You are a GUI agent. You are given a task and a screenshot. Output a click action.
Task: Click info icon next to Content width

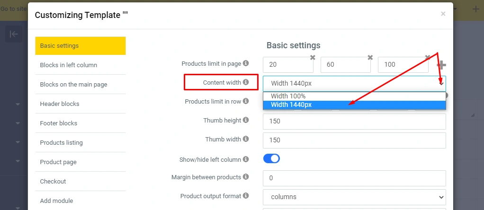coord(246,82)
